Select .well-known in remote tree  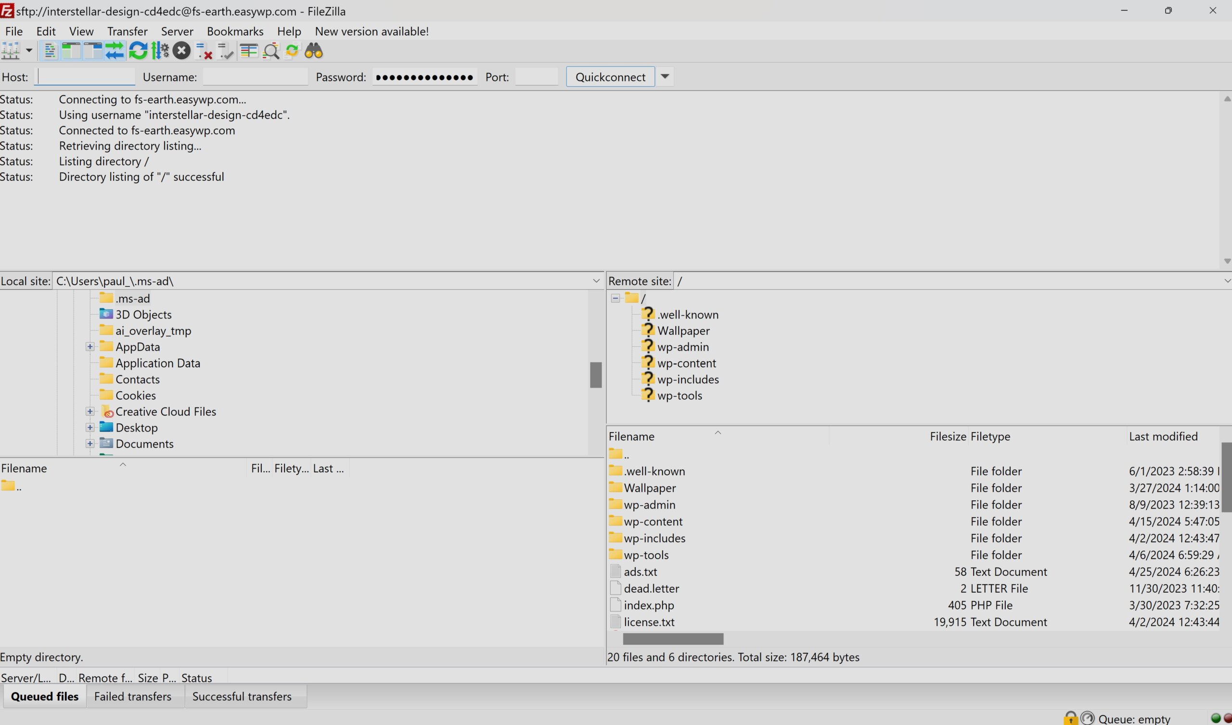(680, 314)
